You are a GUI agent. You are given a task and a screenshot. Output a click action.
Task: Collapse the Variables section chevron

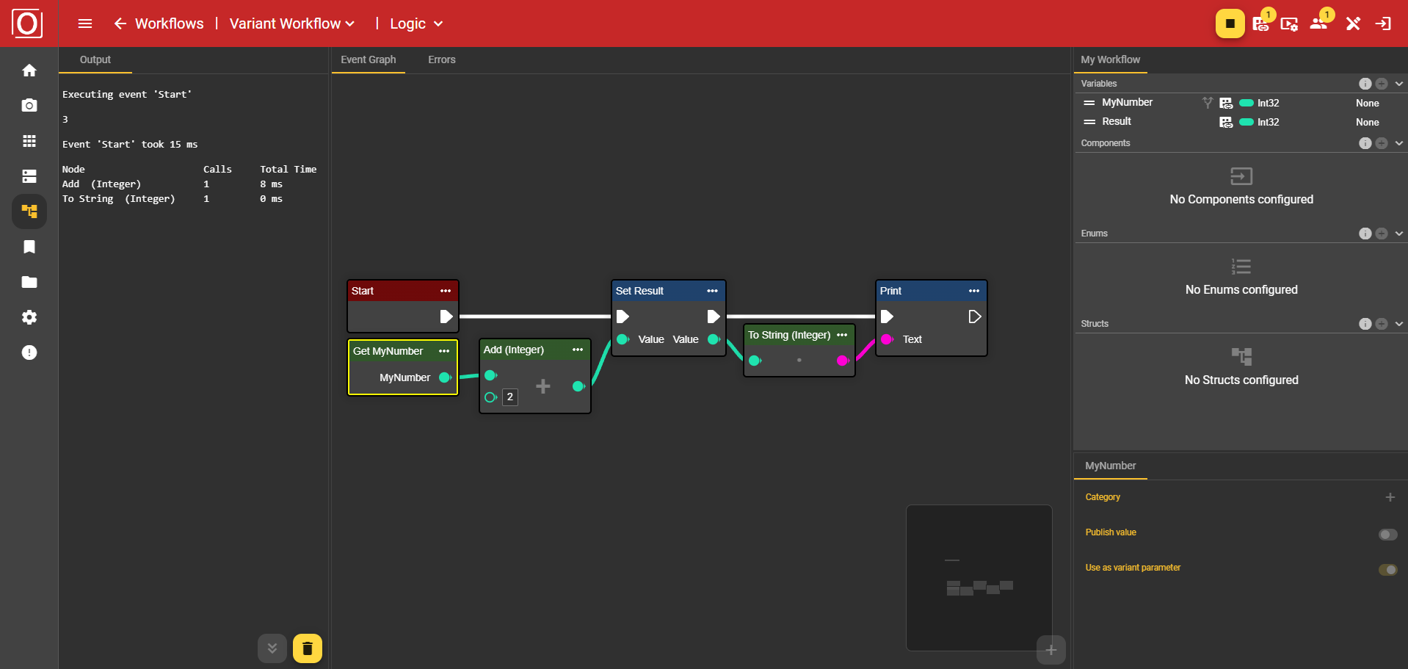click(x=1398, y=83)
